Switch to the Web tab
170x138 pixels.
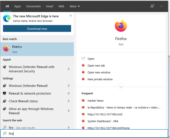click(61, 6)
